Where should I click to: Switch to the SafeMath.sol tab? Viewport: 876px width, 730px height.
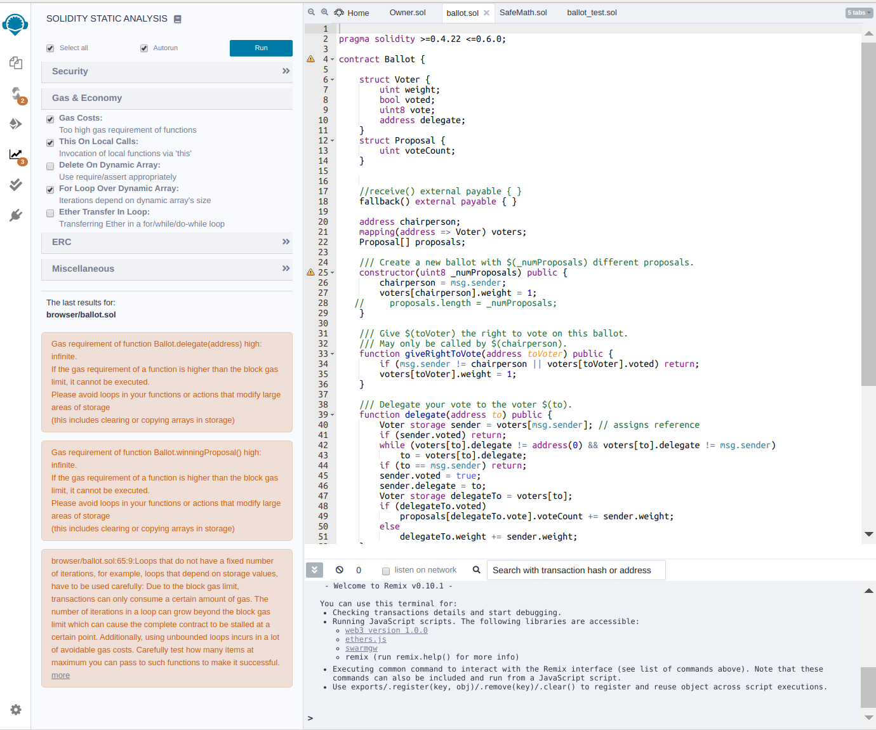tap(522, 12)
